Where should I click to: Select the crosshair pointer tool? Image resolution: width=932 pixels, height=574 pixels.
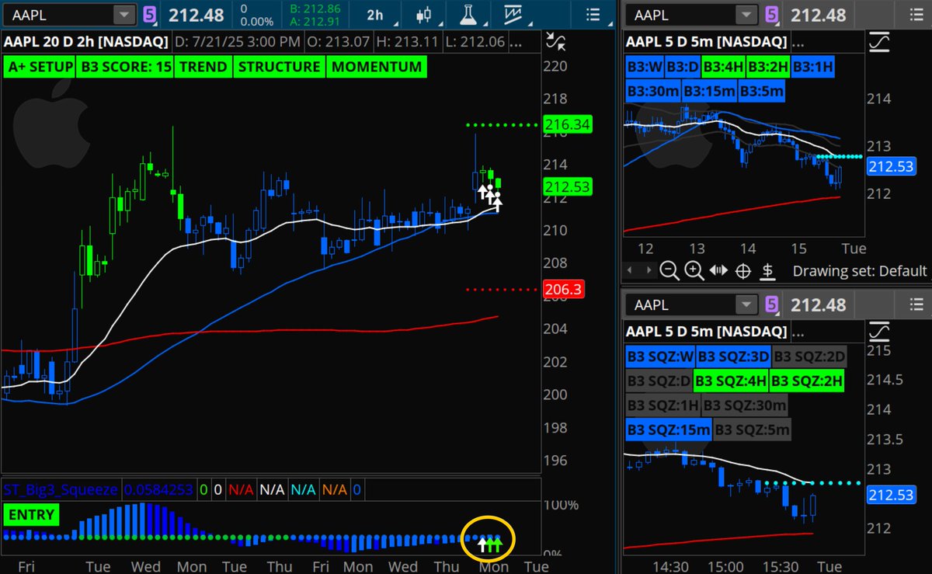[743, 271]
